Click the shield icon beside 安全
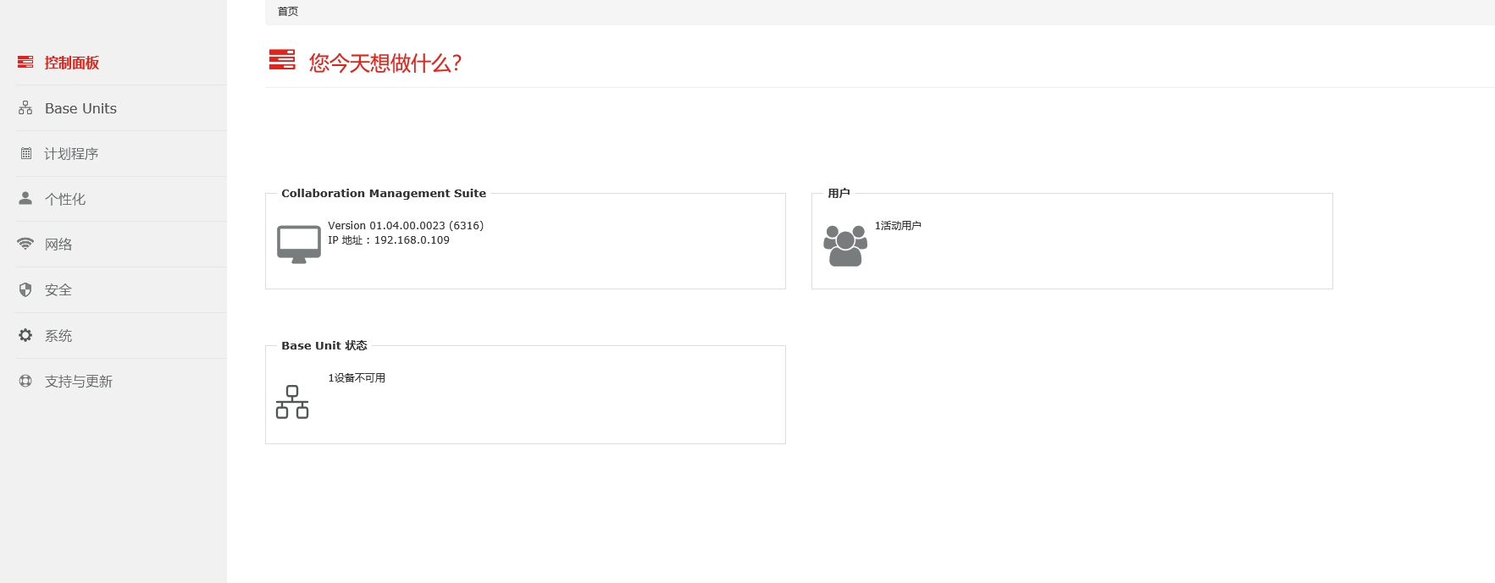 25,290
